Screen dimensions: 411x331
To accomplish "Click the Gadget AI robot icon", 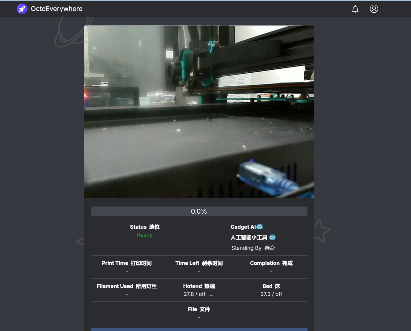I will [260, 227].
